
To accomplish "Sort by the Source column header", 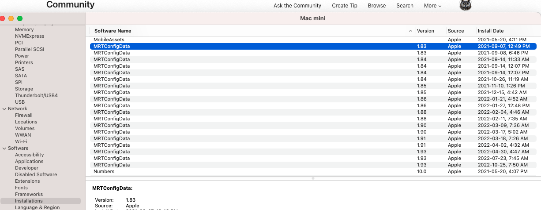I will [x=456, y=31].
